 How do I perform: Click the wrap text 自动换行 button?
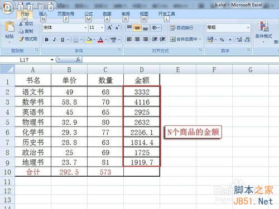click(181, 28)
